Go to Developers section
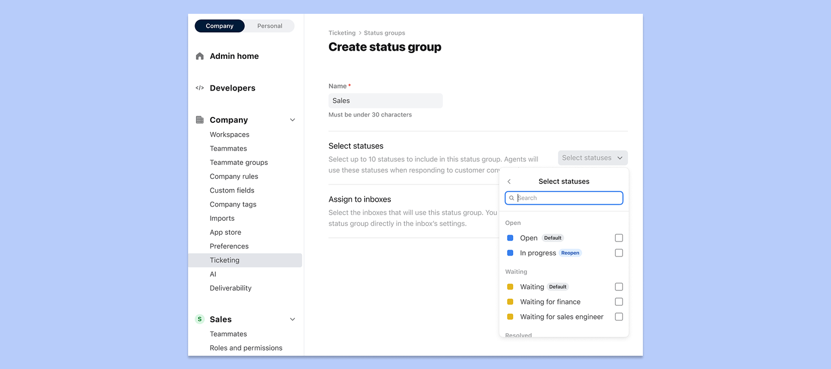The image size is (831, 369). pyautogui.click(x=233, y=88)
